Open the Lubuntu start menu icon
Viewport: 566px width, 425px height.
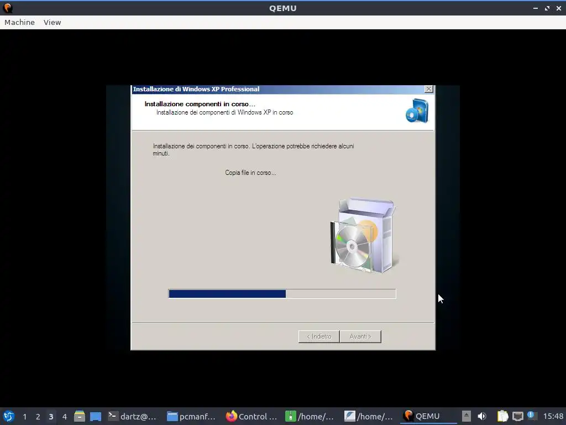(x=9, y=416)
